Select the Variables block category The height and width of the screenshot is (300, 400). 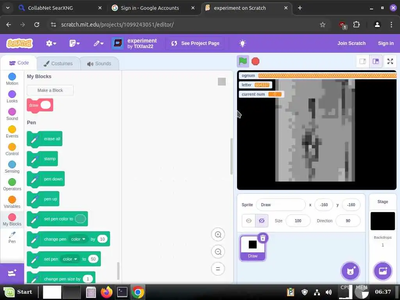pyautogui.click(x=12, y=202)
